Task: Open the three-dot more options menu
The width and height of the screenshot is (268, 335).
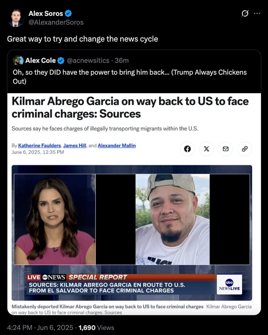Action: 257,14
